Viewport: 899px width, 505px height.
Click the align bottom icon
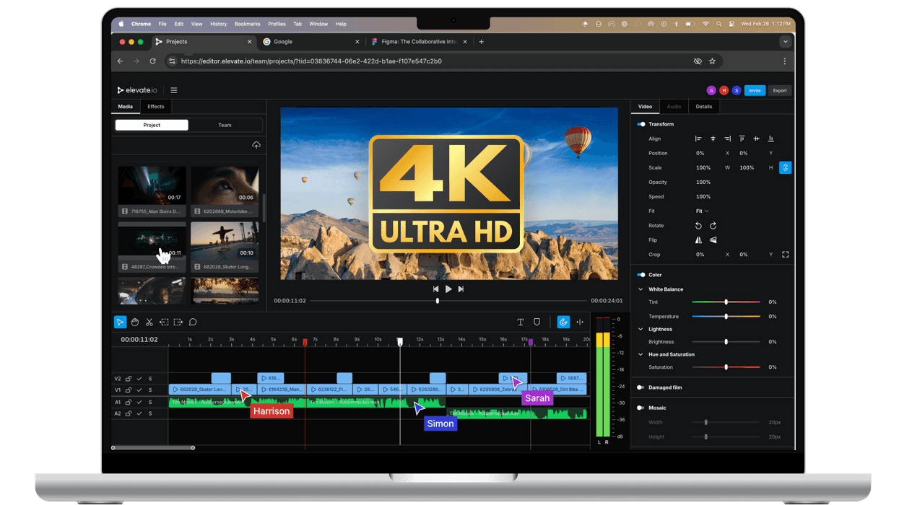pos(771,139)
